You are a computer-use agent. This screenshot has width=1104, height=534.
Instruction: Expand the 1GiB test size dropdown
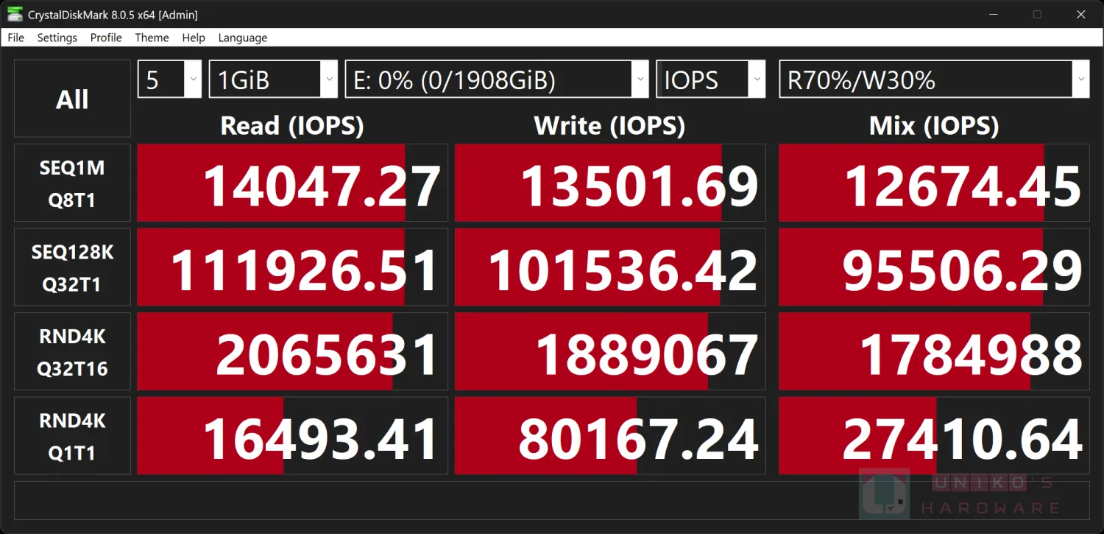[274, 80]
